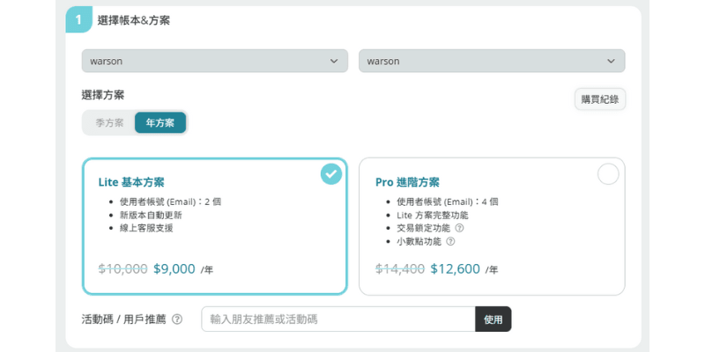Select the Pro 進階方案 radio circle
Viewport: 705px width, 352px height.
(608, 174)
